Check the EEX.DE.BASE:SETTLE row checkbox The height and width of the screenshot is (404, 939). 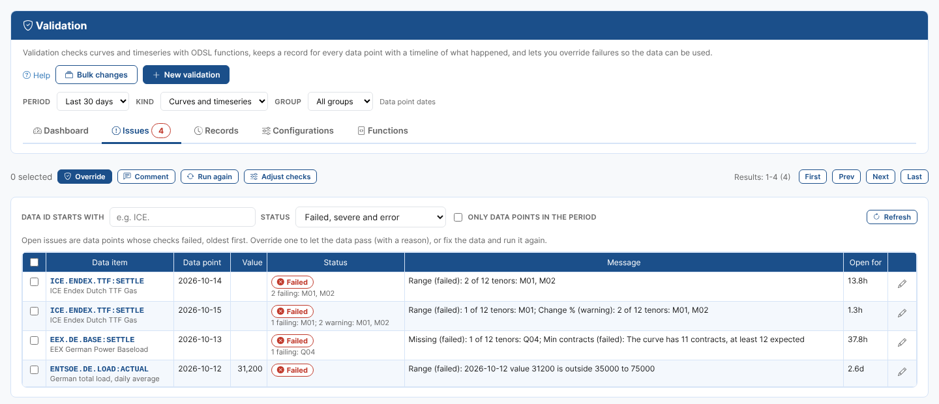pos(35,341)
